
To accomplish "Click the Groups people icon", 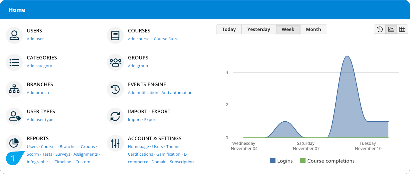I will [115, 62].
